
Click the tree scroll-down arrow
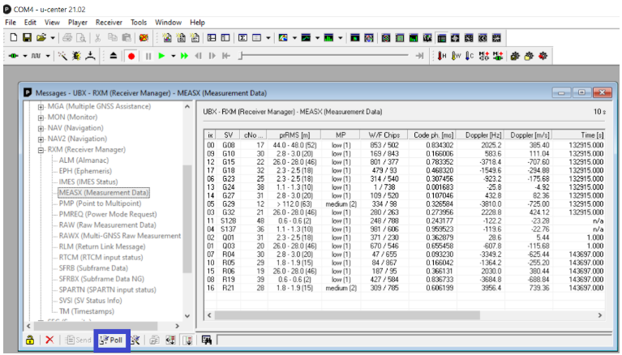[x=187, y=316]
